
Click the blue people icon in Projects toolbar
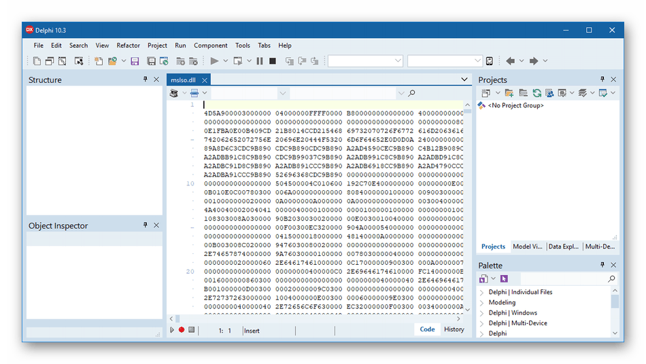549,93
